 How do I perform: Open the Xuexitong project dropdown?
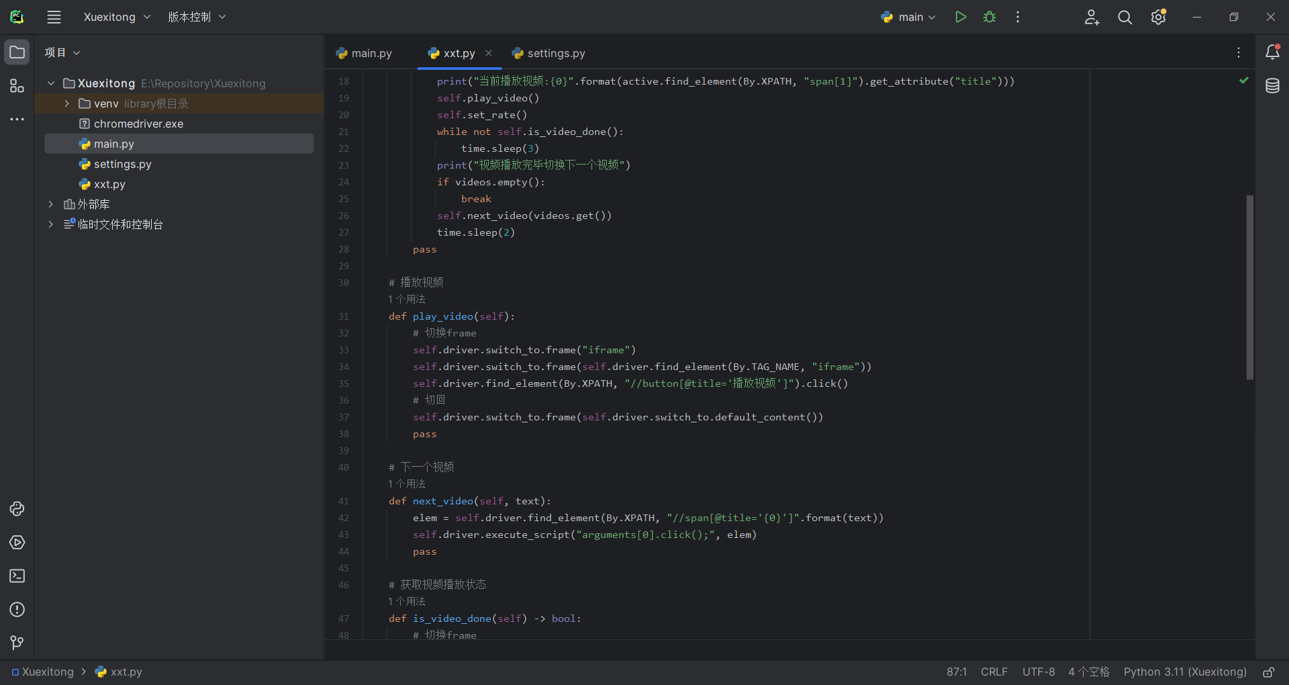pyautogui.click(x=117, y=17)
